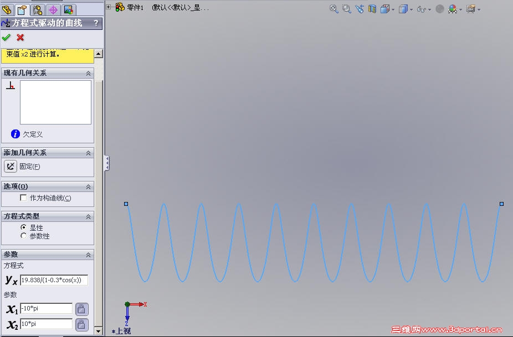Open the DisplayManager tab
Screen dimensions: 513x337
pyautogui.click(x=68, y=10)
